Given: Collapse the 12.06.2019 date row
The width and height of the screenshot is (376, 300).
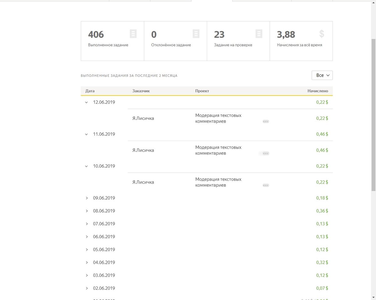Looking at the screenshot, I should click(86, 102).
